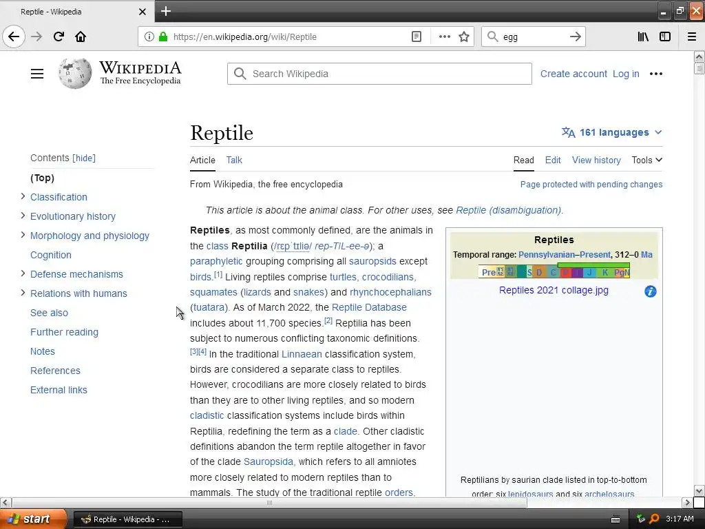
Task: Open the Firefox hamburger menu
Action: tap(692, 37)
